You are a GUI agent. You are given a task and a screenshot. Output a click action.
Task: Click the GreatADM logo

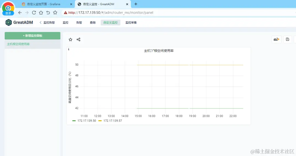(19, 22)
